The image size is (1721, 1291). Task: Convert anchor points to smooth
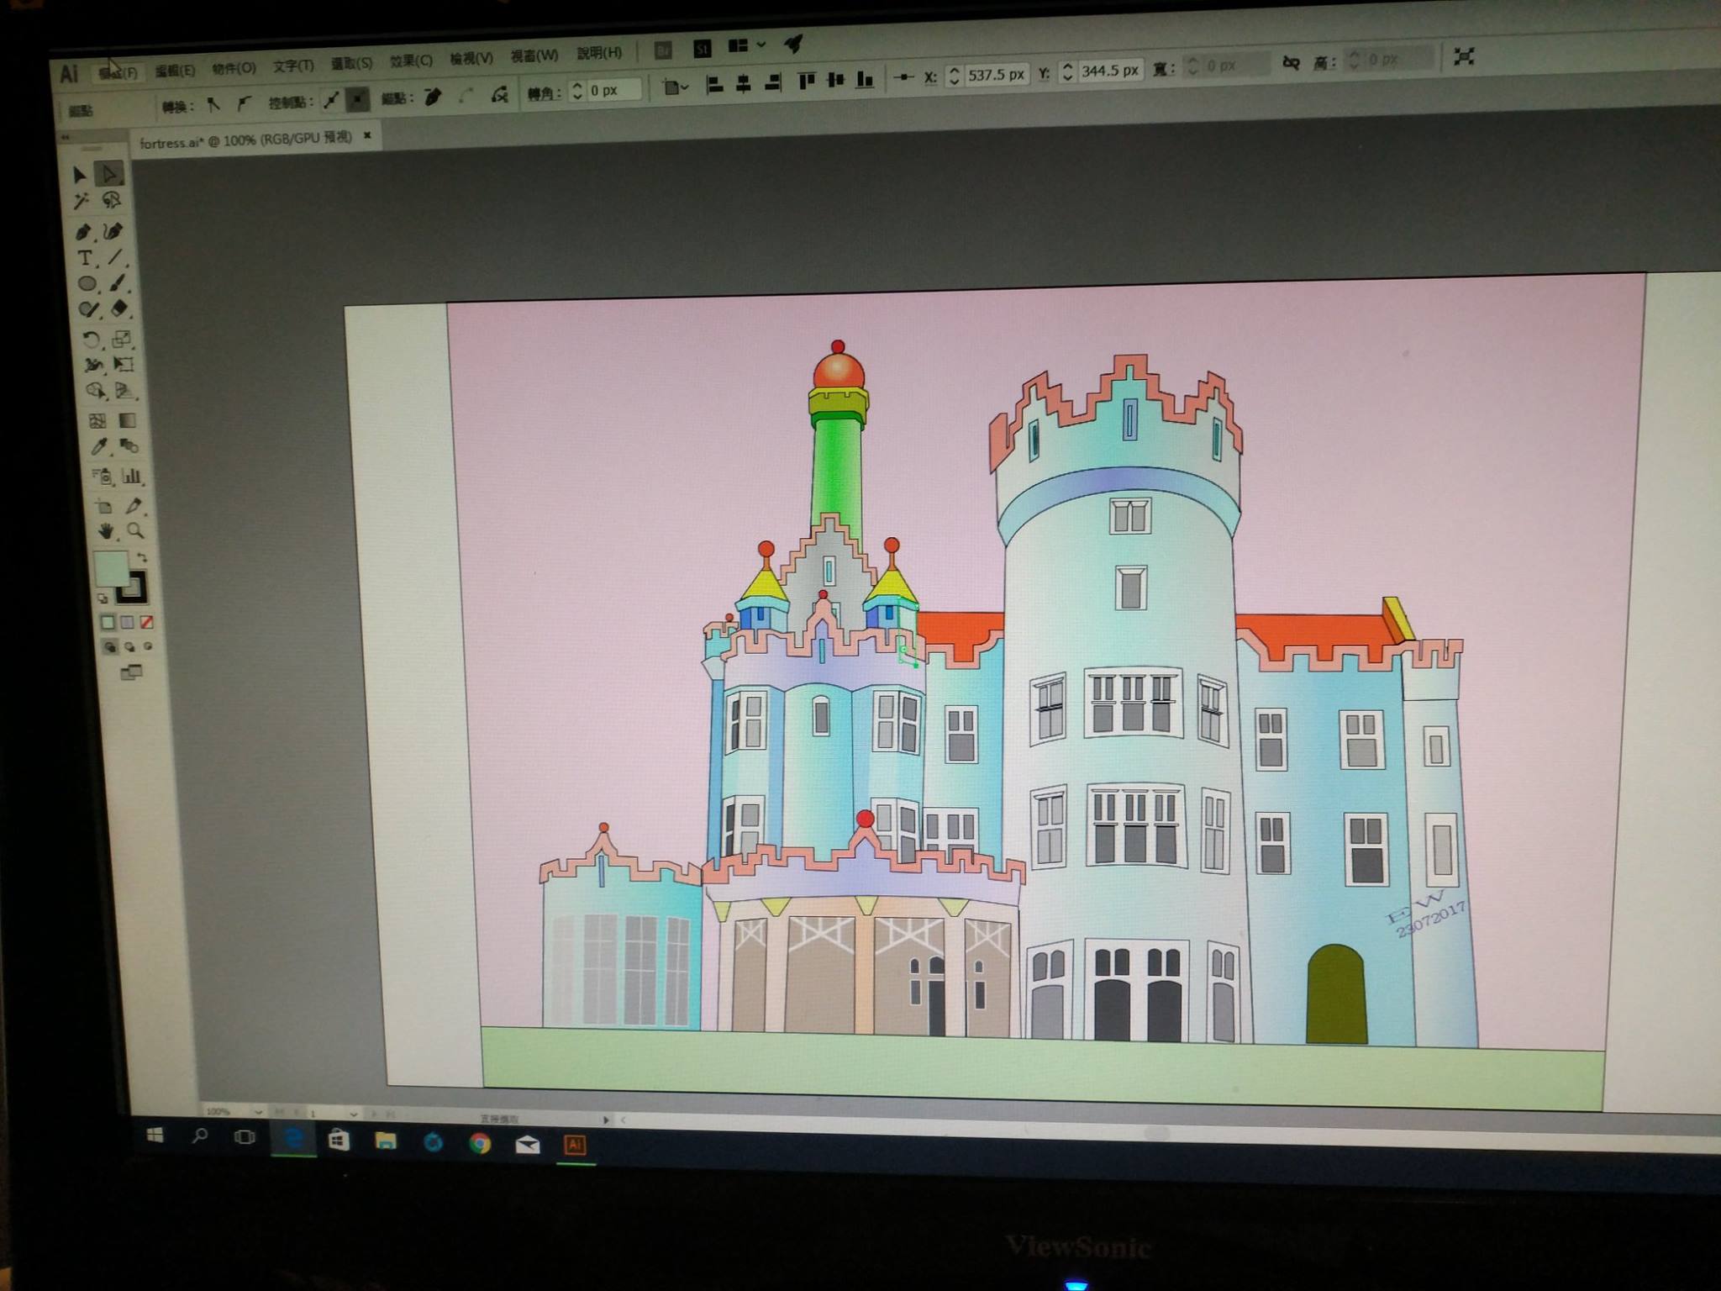coord(243,103)
